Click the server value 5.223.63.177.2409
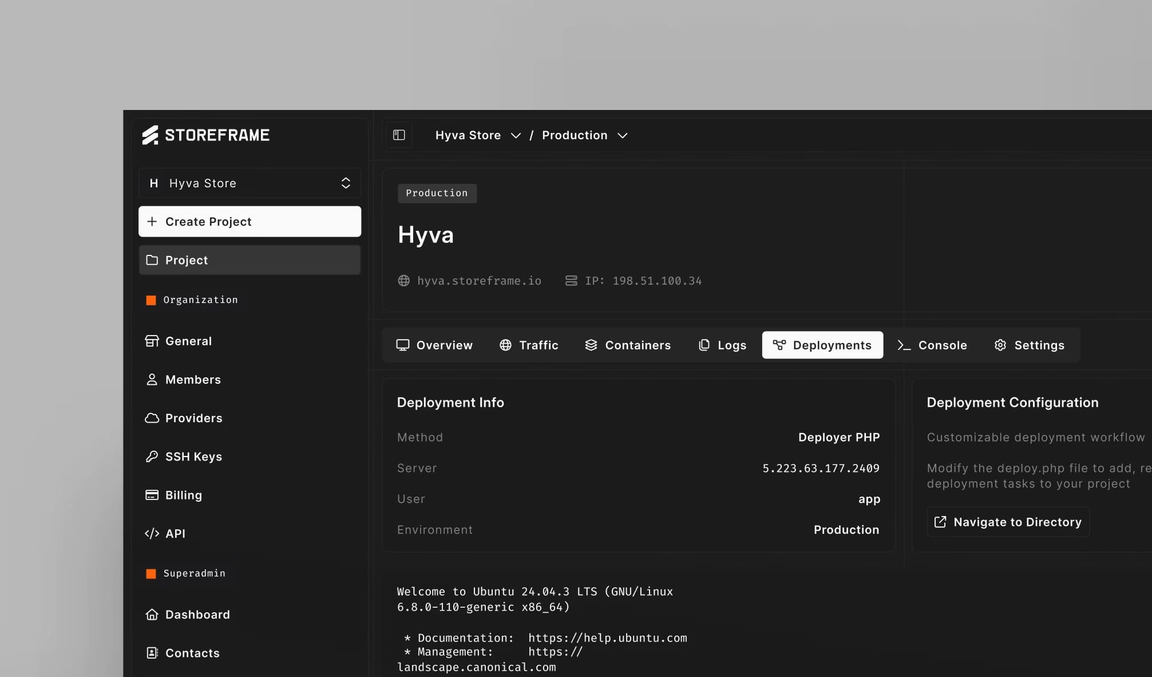This screenshot has height=677, width=1152. pos(821,469)
